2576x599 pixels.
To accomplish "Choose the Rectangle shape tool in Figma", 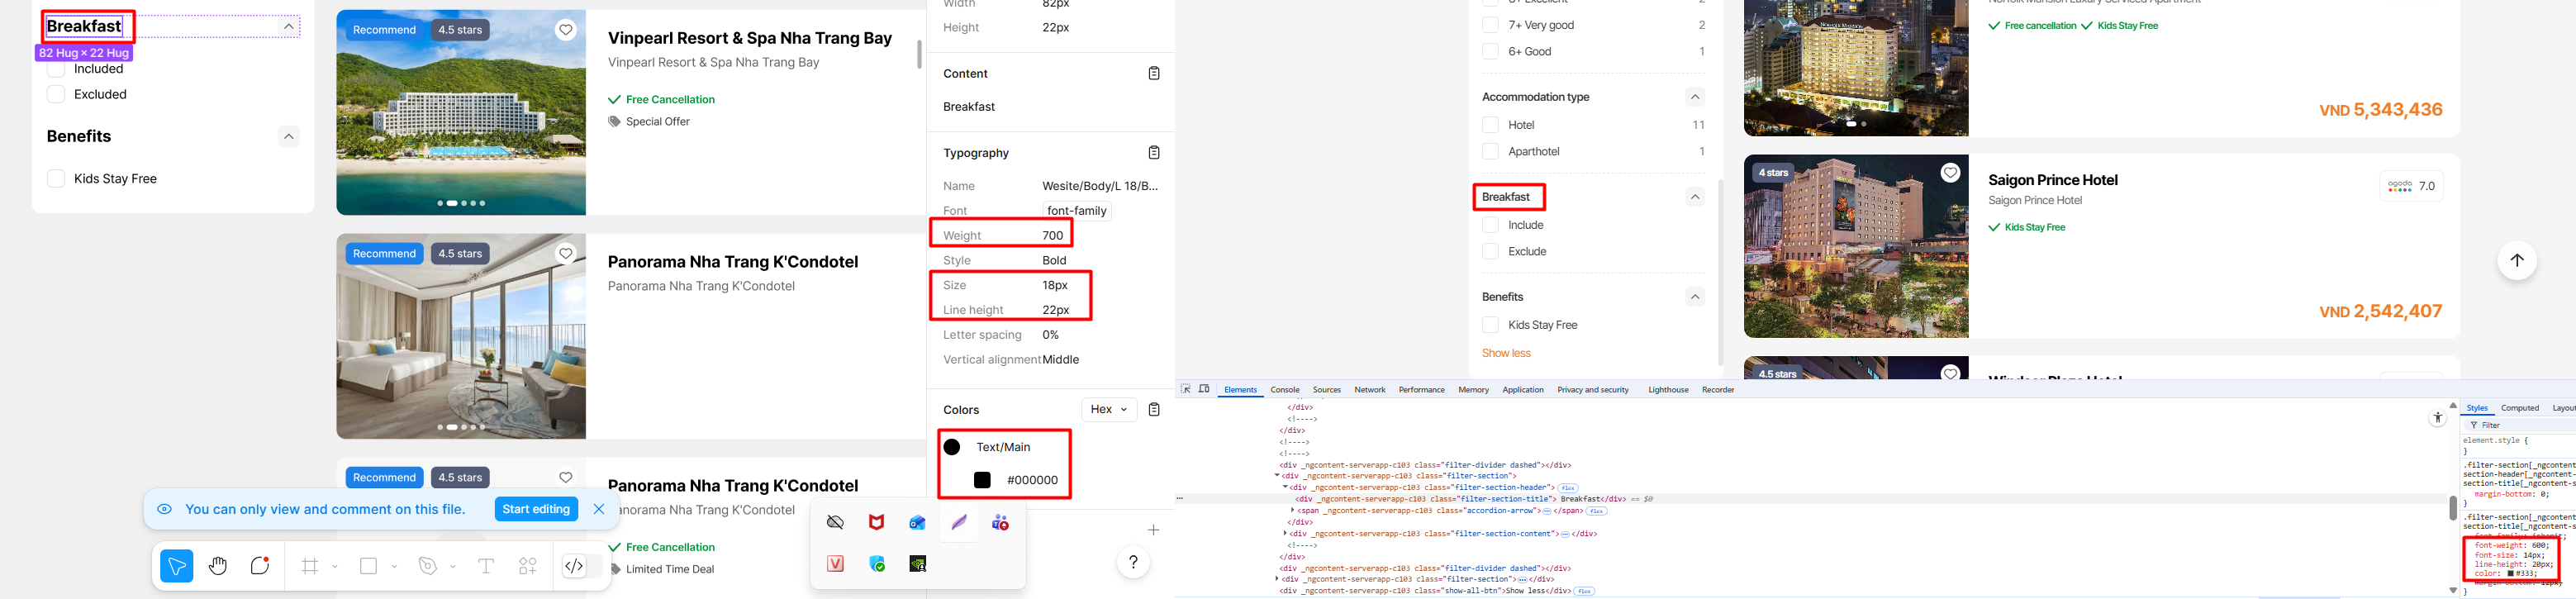I will pyautogui.click(x=369, y=567).
